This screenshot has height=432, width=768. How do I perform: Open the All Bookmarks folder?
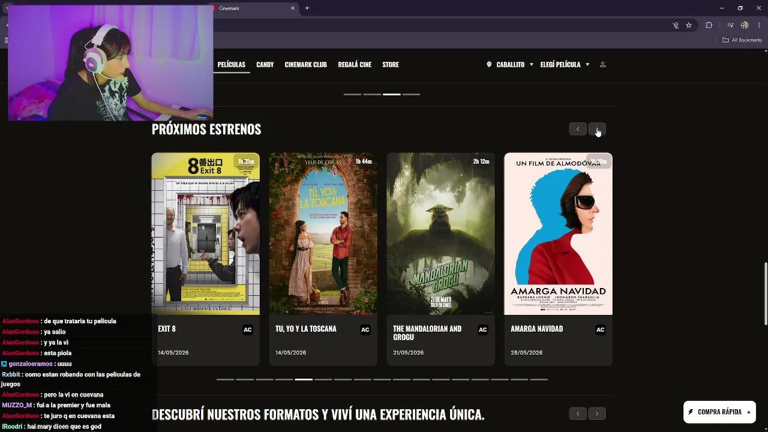coord(742,40)
